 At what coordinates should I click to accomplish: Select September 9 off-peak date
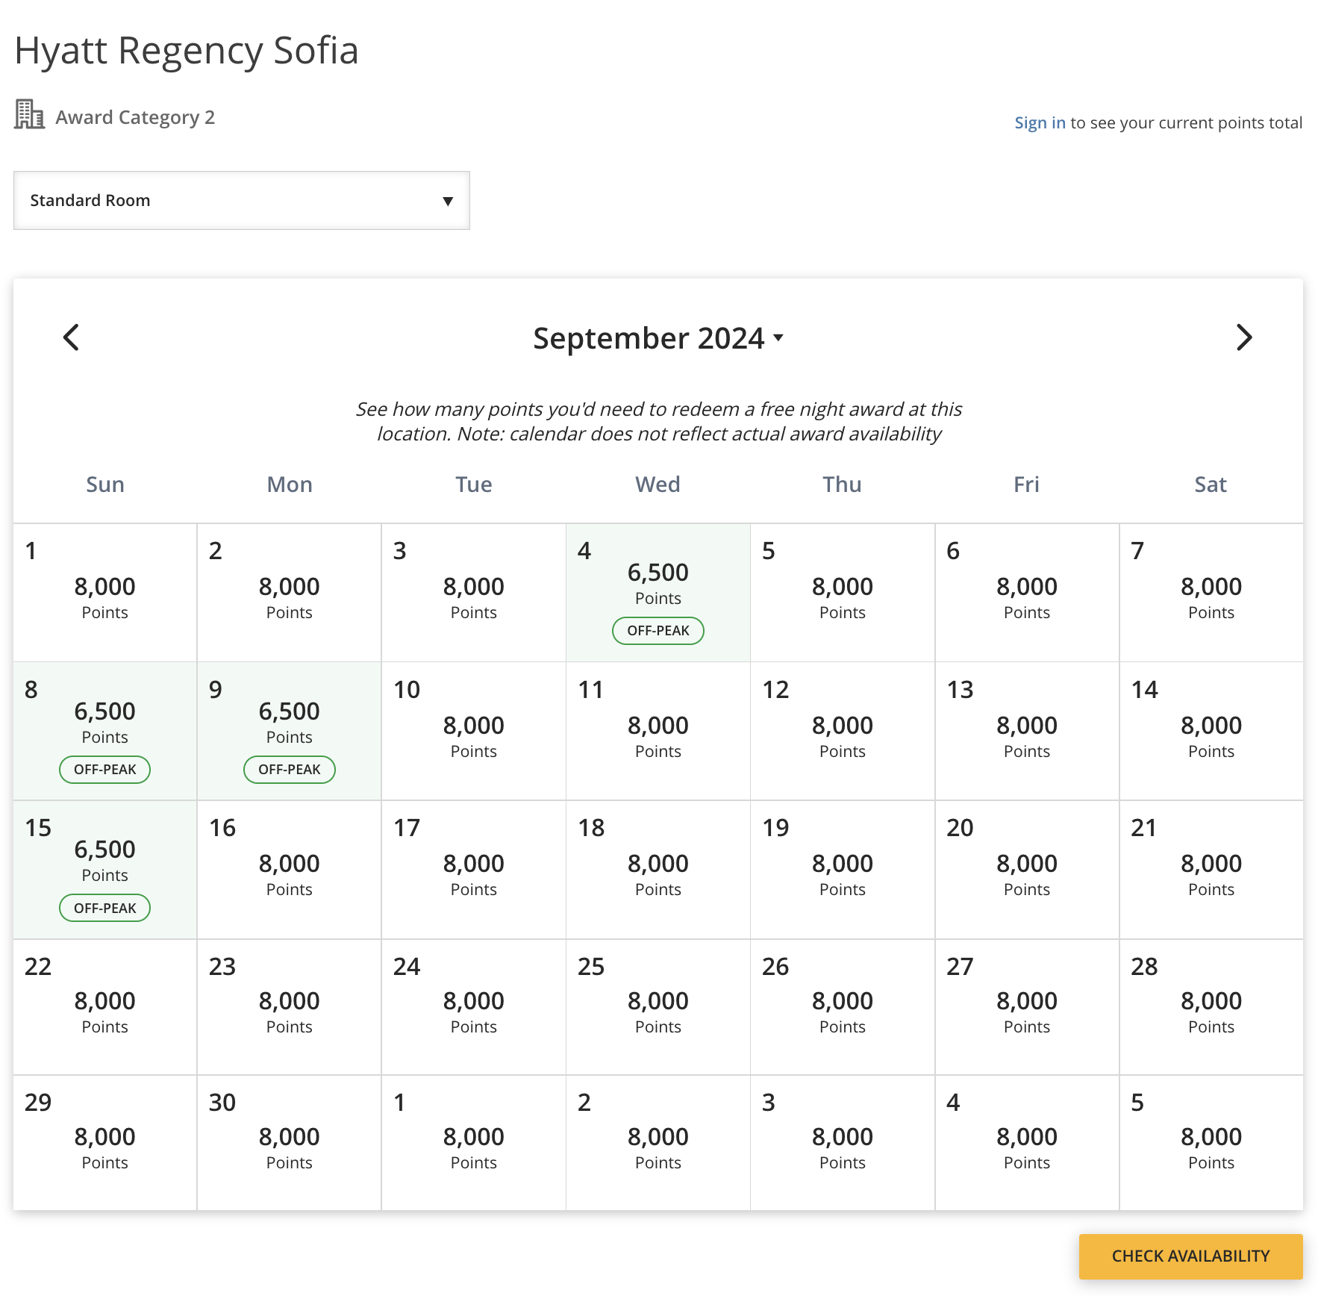(x=290, y=731)
